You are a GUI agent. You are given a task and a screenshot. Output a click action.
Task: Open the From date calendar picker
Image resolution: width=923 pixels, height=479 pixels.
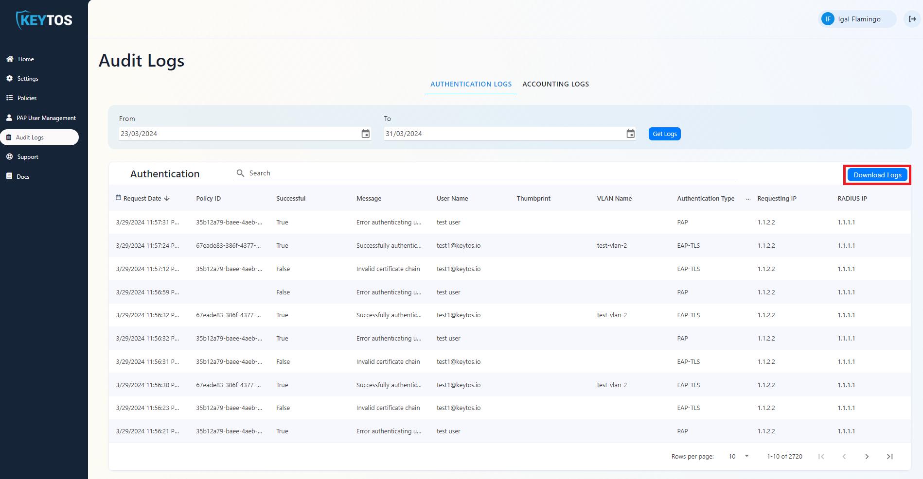click(365, 134)
